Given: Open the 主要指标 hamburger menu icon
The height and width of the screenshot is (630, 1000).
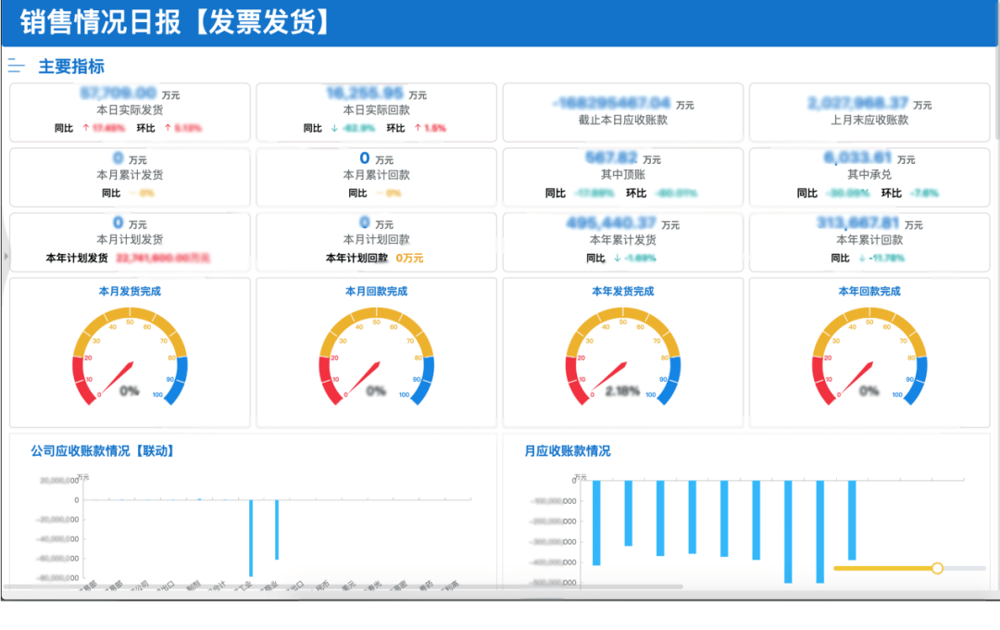Looking at the screenshot, I should (x=17, y=66).
